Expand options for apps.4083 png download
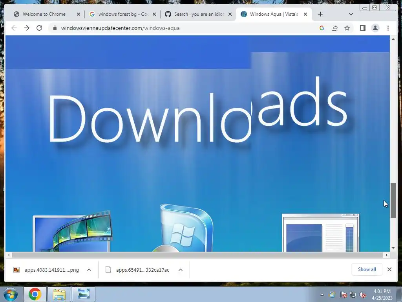The image size is (402, 302). [x=89, y=270]
